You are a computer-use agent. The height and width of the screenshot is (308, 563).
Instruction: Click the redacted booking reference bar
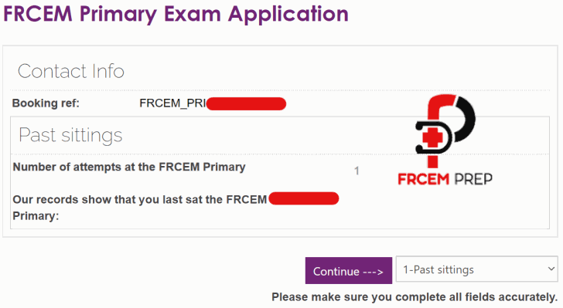tap(246, 104)
